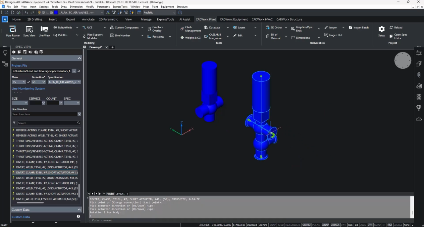The width and height of the screenshot is (424, 227).
Task: Click the project file browse button
Action: point(74,71)
